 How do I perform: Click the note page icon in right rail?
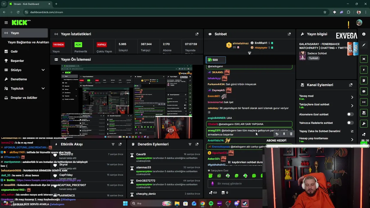click(x=364, y=81)
